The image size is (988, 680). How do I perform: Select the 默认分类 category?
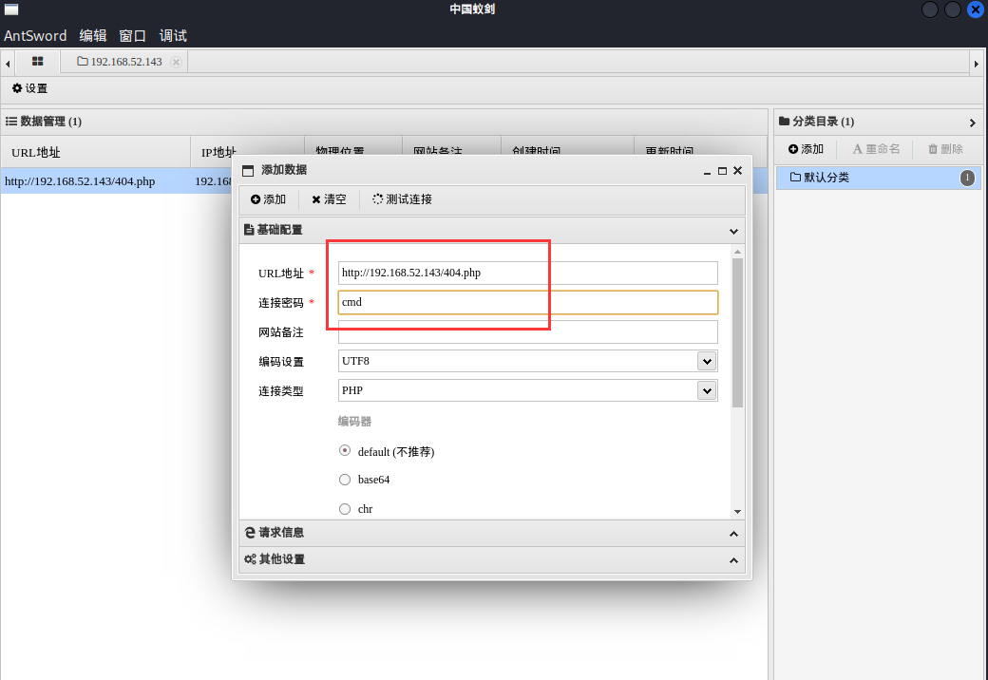(878, 178)
